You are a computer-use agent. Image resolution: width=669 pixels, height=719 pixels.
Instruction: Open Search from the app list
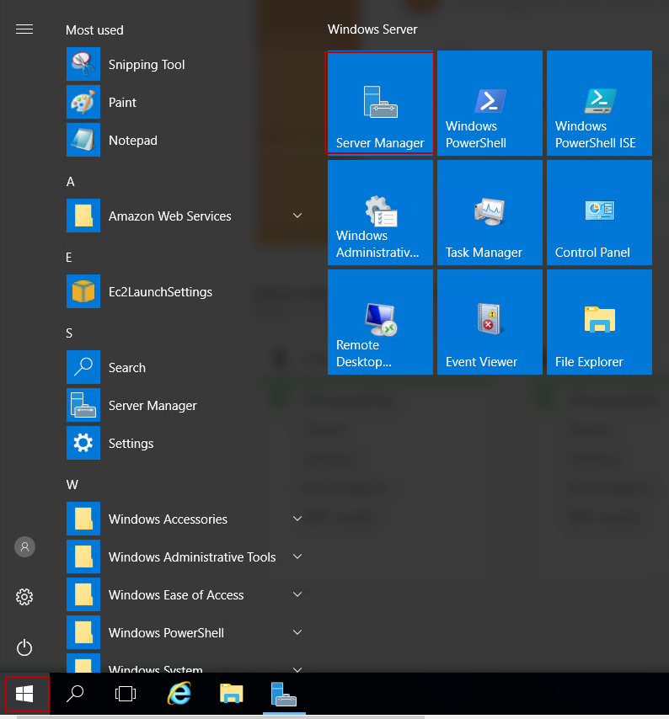[x=186, y=367]
